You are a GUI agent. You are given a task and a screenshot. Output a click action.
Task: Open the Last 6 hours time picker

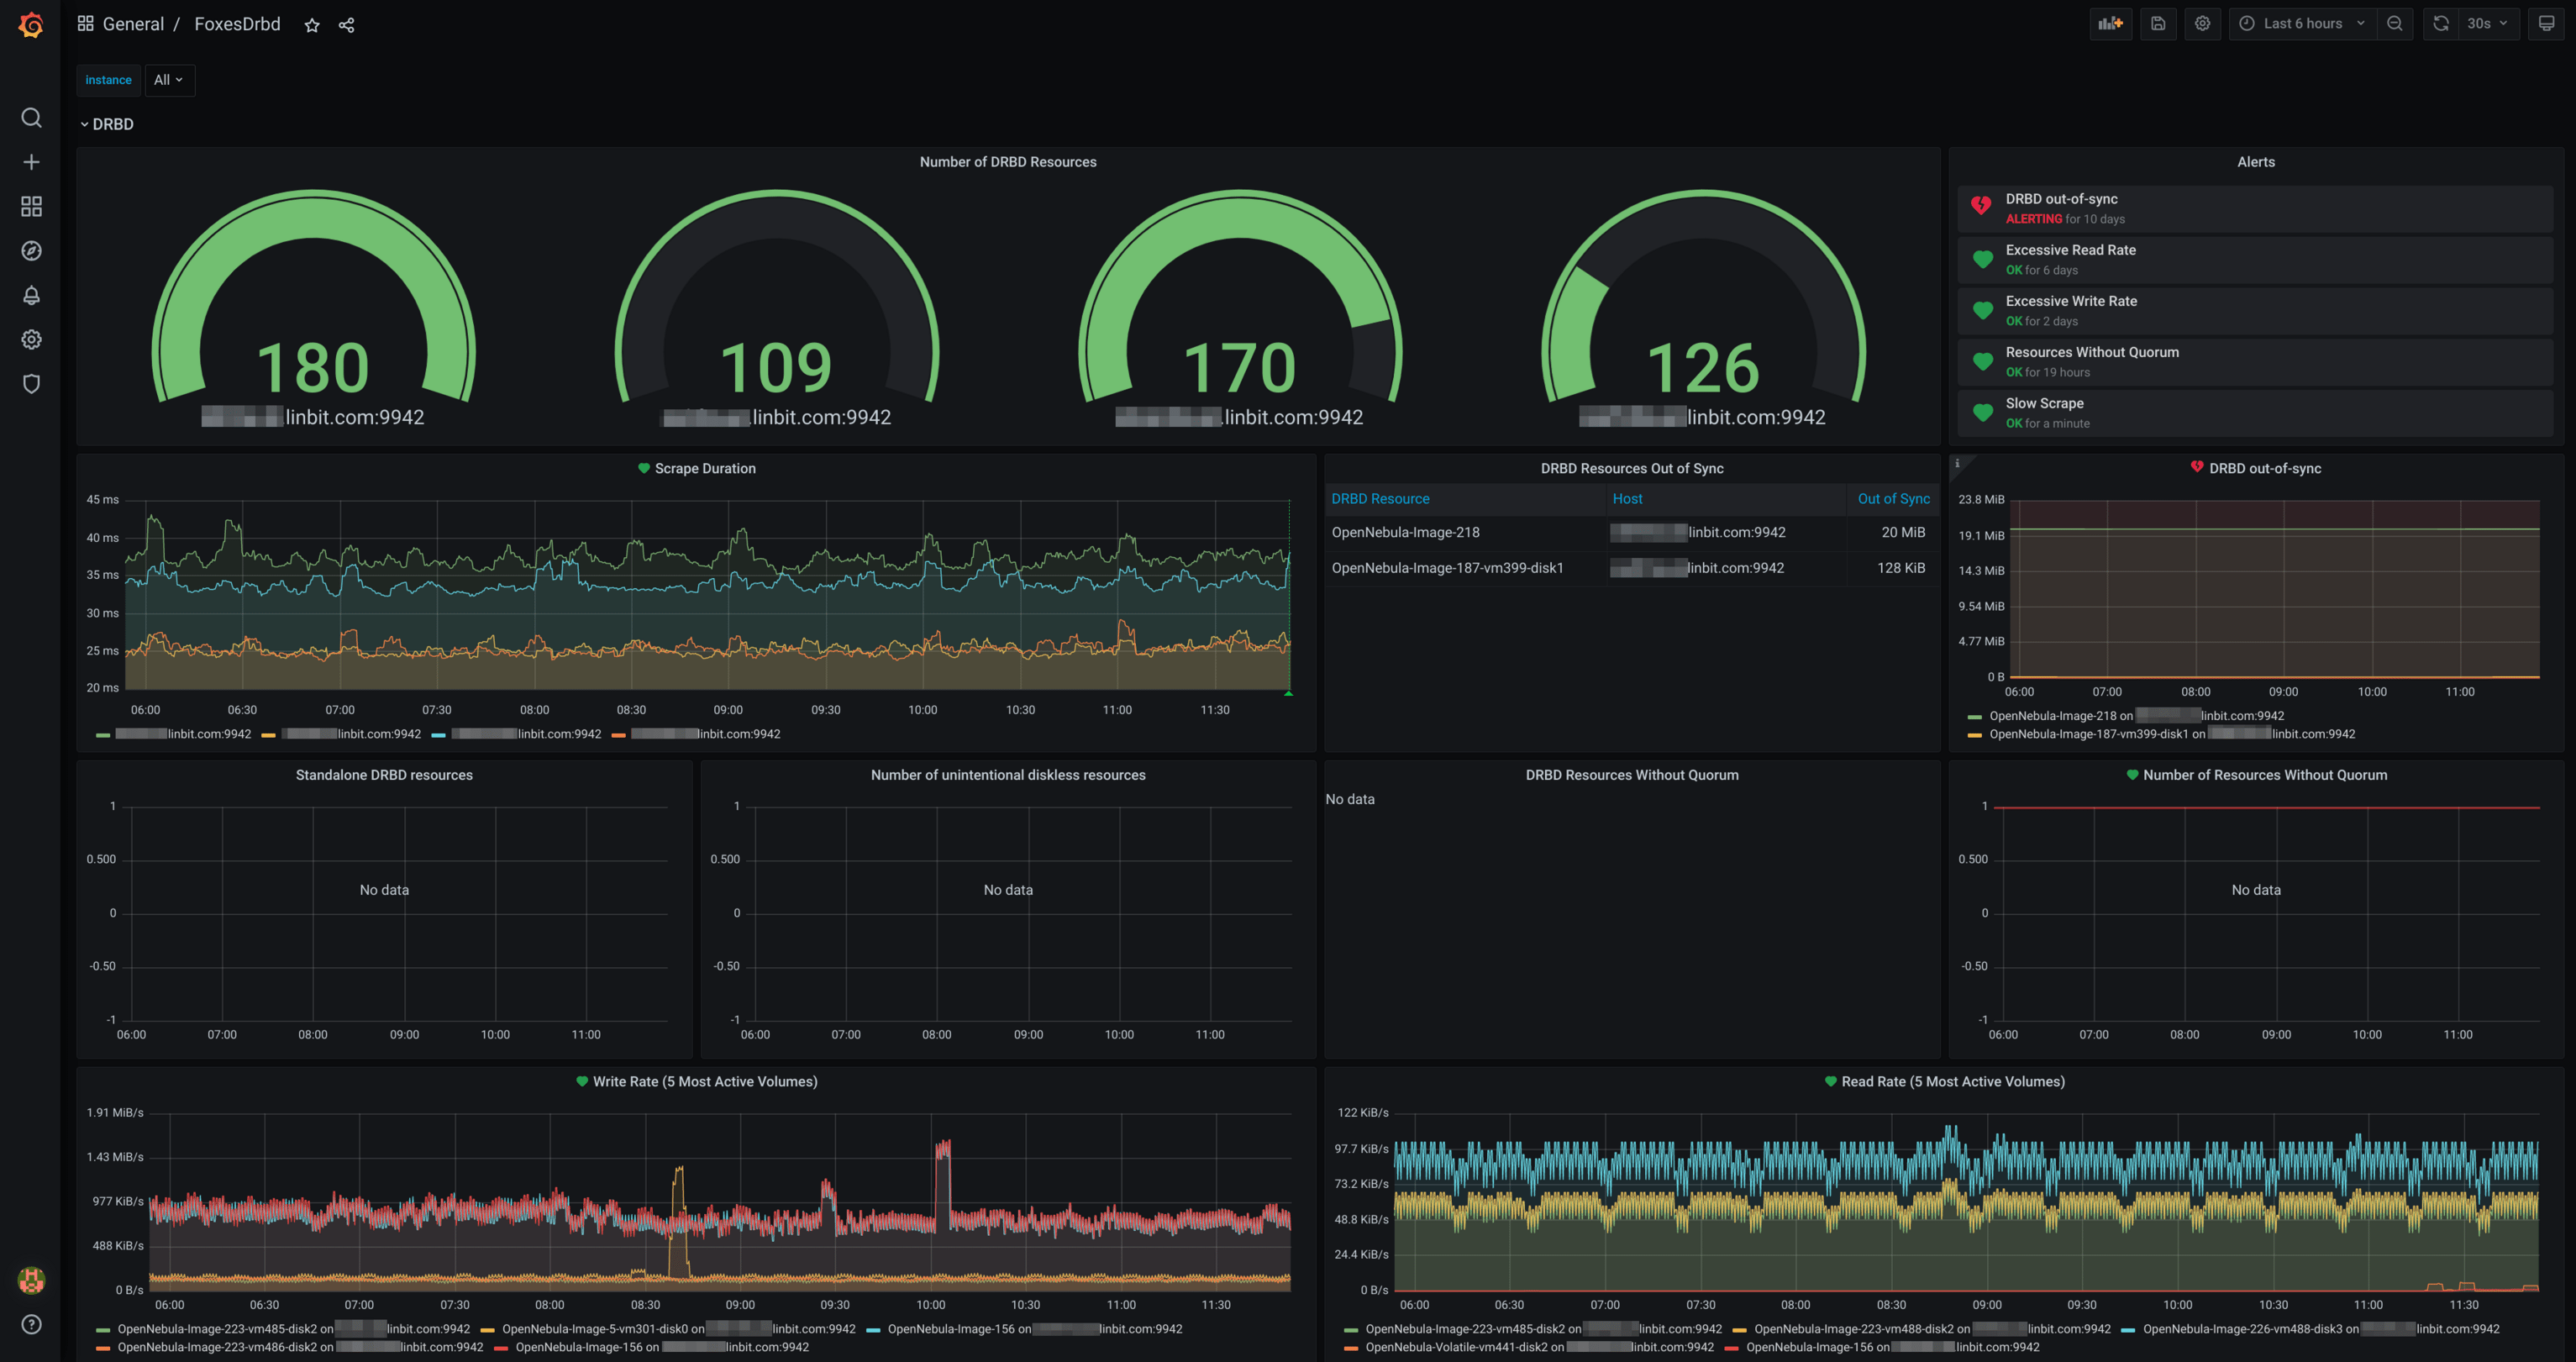[2302, 24]
